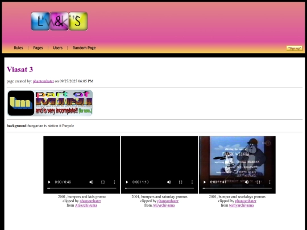Seek the 1:10 video progress bar
307x230 pixels.
pos(159,189)
